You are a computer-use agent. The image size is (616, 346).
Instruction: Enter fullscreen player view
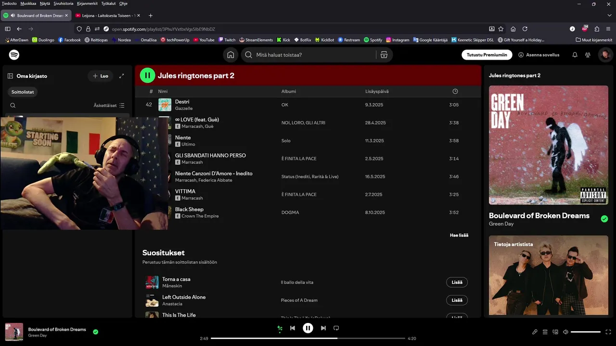(x=608, y=332)
